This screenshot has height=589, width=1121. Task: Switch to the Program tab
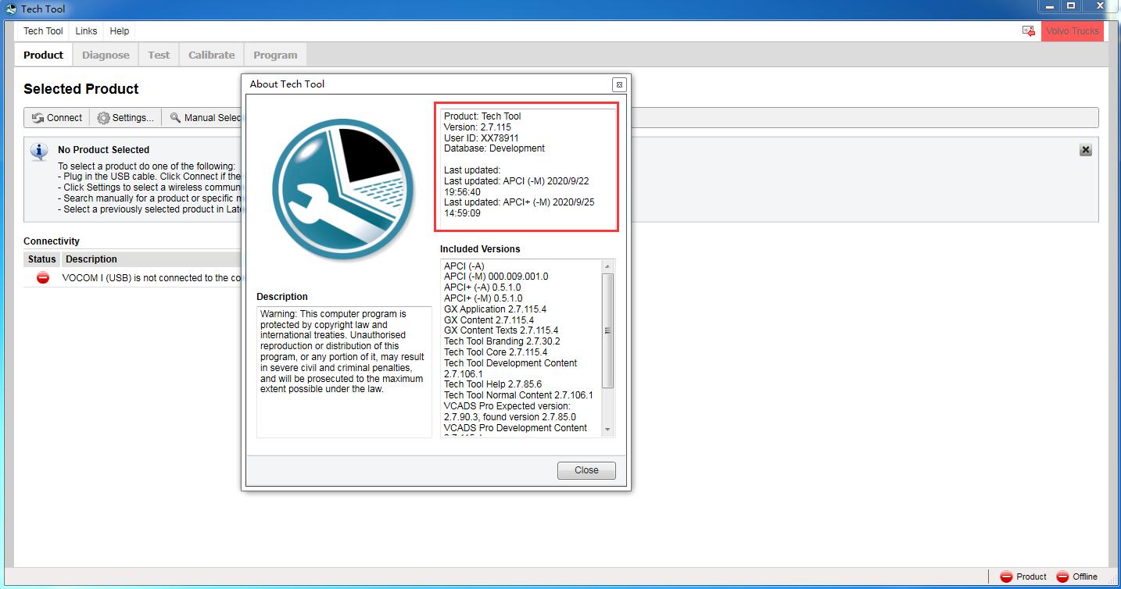275,55
